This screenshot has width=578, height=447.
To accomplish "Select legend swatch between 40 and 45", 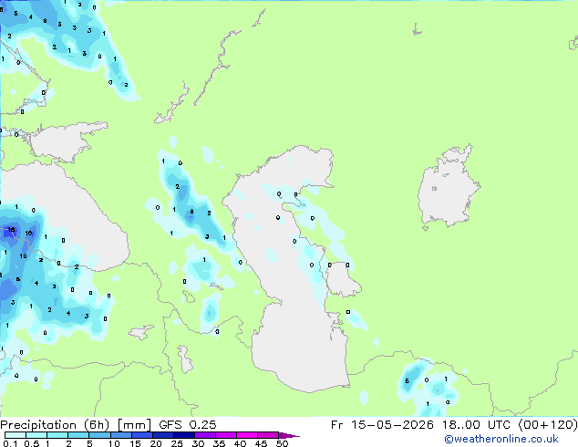I will (247, 435).
